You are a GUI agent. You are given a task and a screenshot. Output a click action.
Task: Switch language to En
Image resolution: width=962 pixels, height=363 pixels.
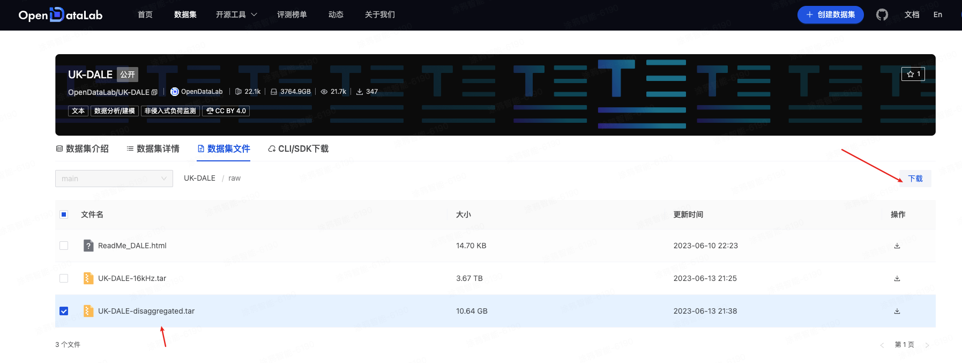938,14
